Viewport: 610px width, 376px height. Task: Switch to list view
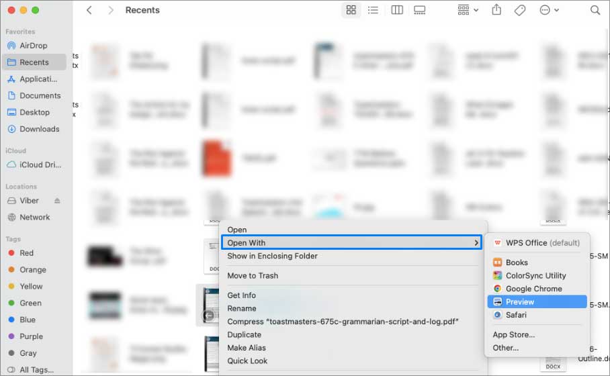click(373, 10)
